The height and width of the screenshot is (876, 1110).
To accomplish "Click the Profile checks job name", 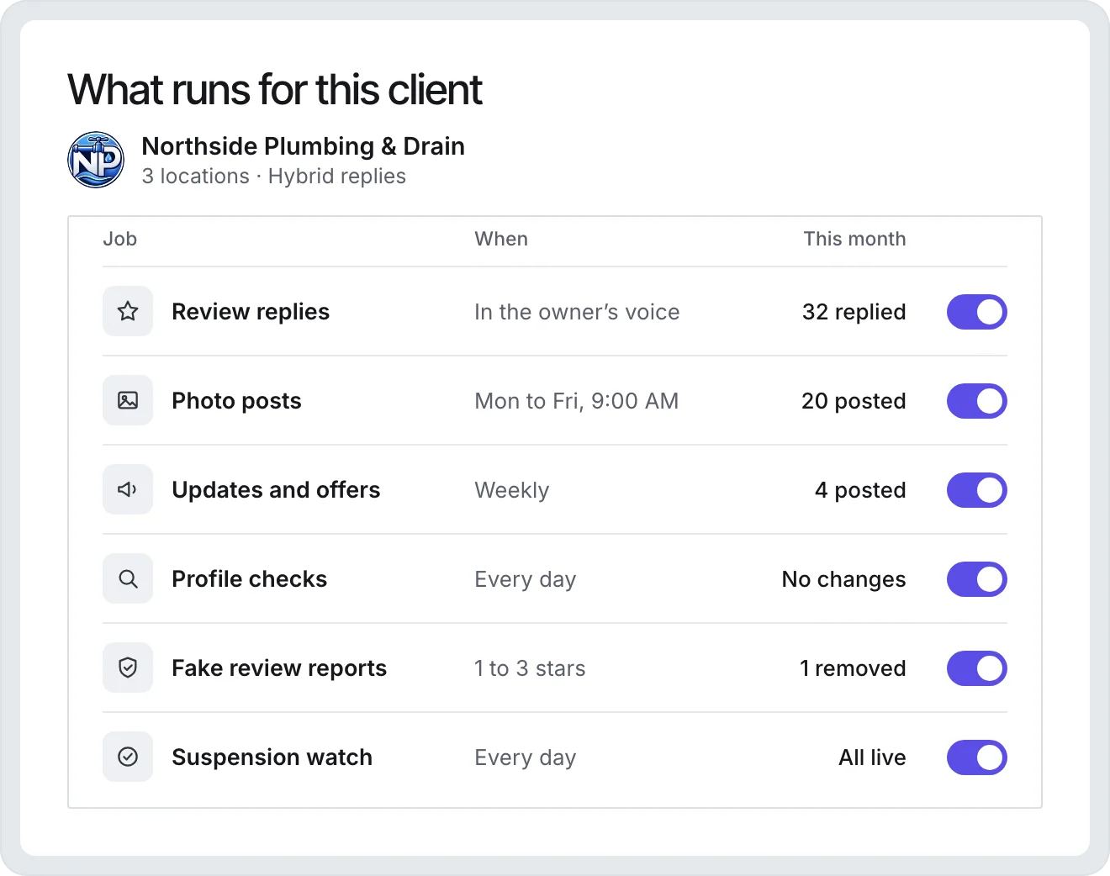I will coord(249,579).
